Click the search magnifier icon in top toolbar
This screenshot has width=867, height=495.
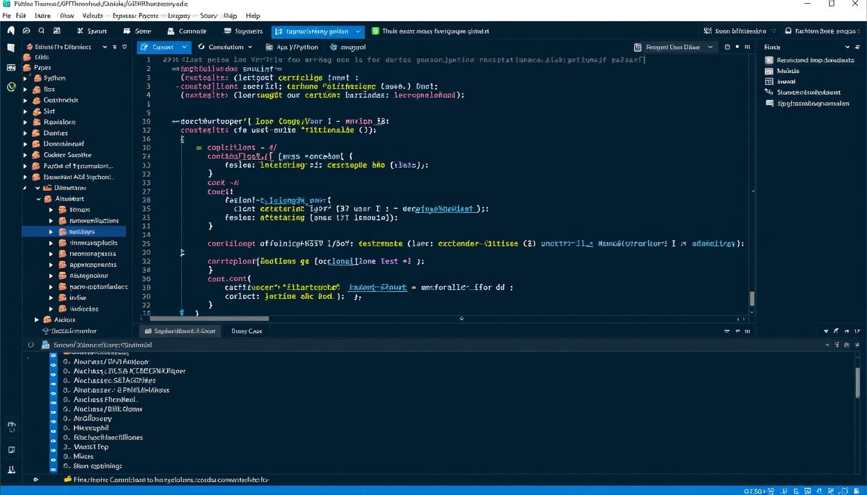point(41,31)
